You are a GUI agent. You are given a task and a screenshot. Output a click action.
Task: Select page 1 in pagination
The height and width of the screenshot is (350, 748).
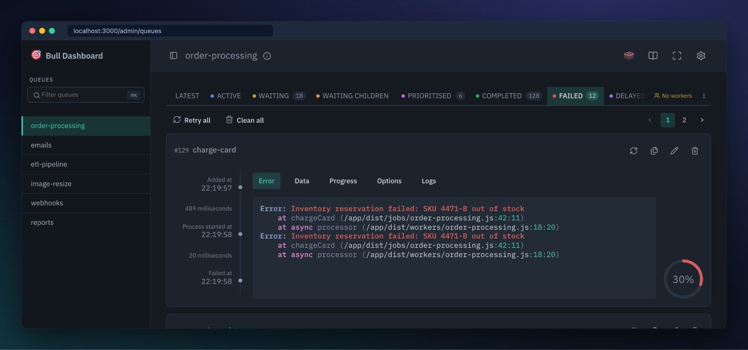[x=668, y=120]
